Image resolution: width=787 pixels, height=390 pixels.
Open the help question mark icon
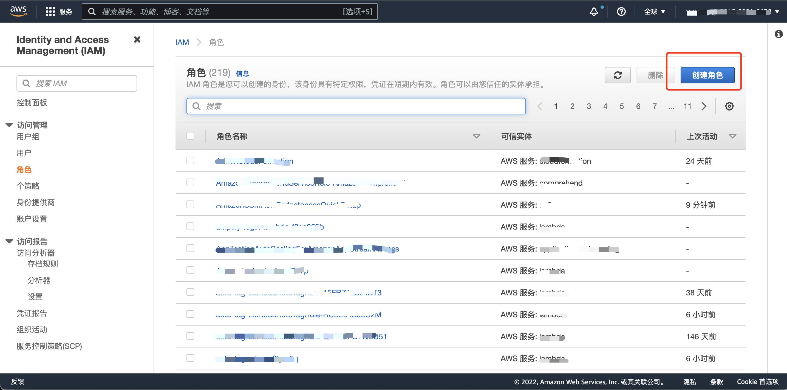621,12
